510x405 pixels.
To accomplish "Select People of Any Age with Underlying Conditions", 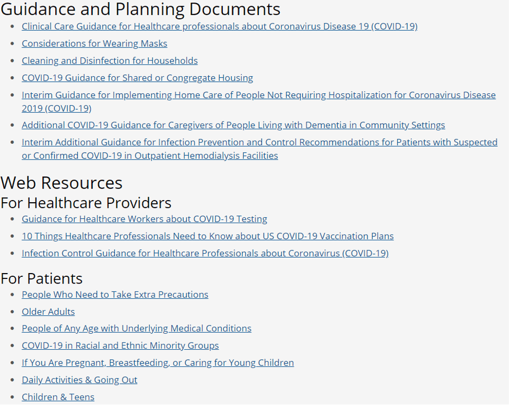I will point(136,329).
